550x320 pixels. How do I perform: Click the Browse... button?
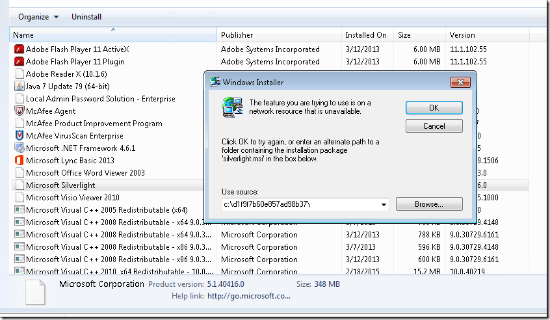point(429,204)
